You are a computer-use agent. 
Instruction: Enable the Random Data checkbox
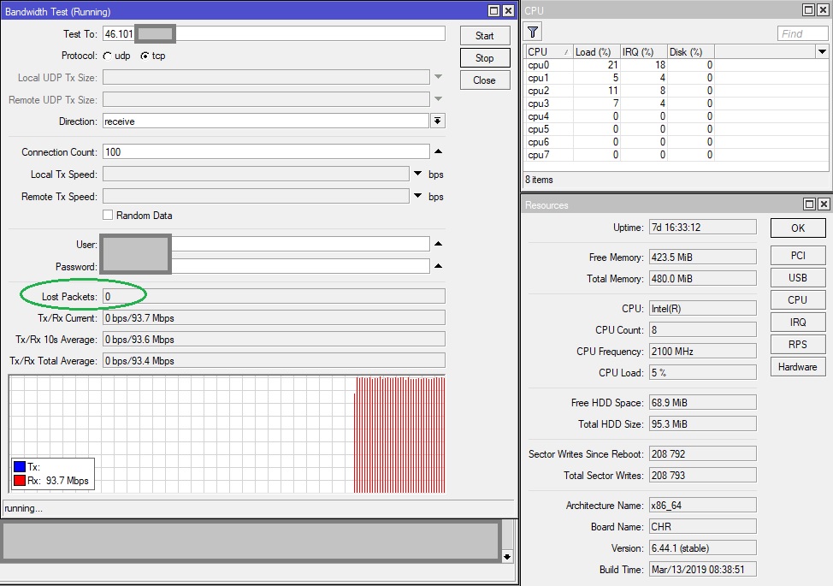pyautogui.click(x=108, y=216)
